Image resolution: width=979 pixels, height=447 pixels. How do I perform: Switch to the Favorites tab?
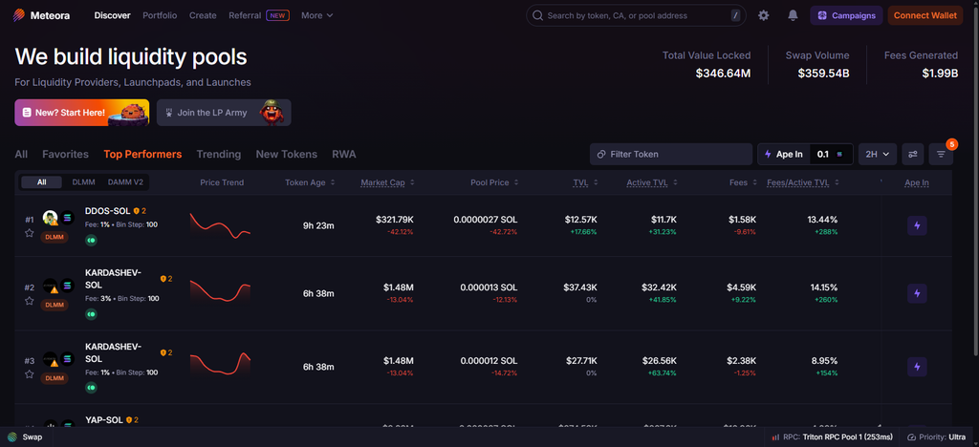pos(66,154)
